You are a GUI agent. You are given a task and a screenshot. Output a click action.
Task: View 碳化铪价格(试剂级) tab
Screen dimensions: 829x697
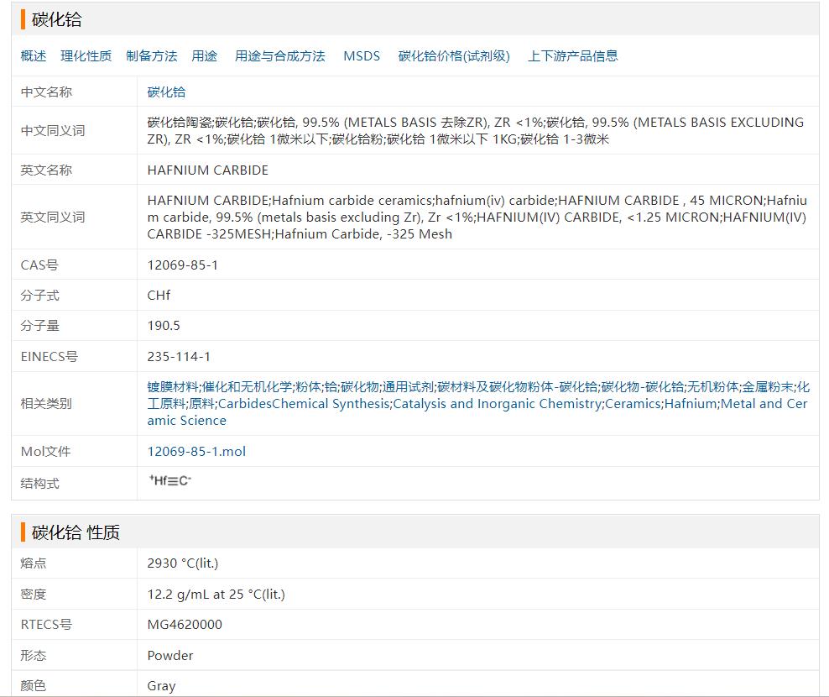pyautogui.click(x=454, y=56)
